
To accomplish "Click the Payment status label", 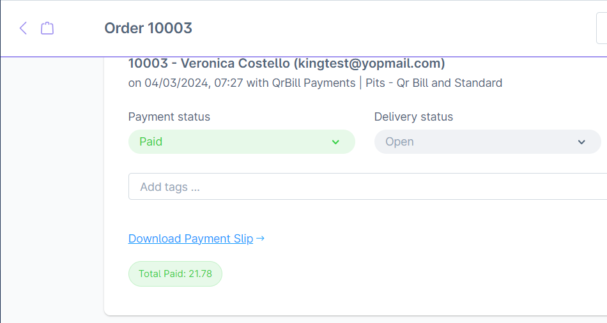I will coord(169,117).
